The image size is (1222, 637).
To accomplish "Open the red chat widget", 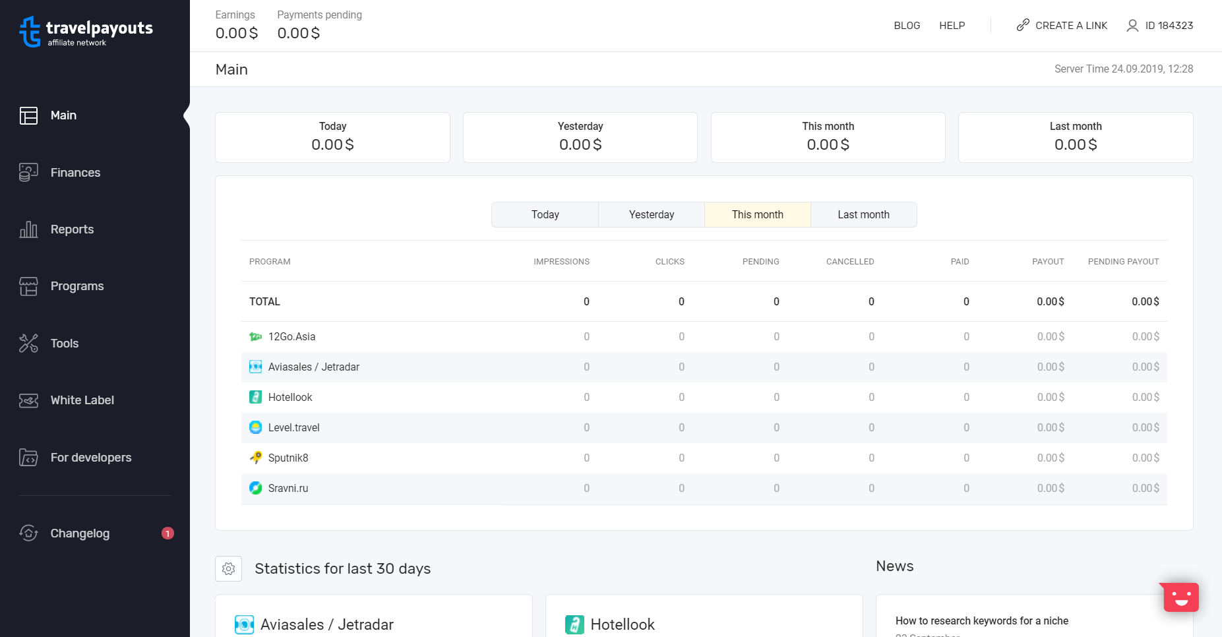I will coord(1181,597).
